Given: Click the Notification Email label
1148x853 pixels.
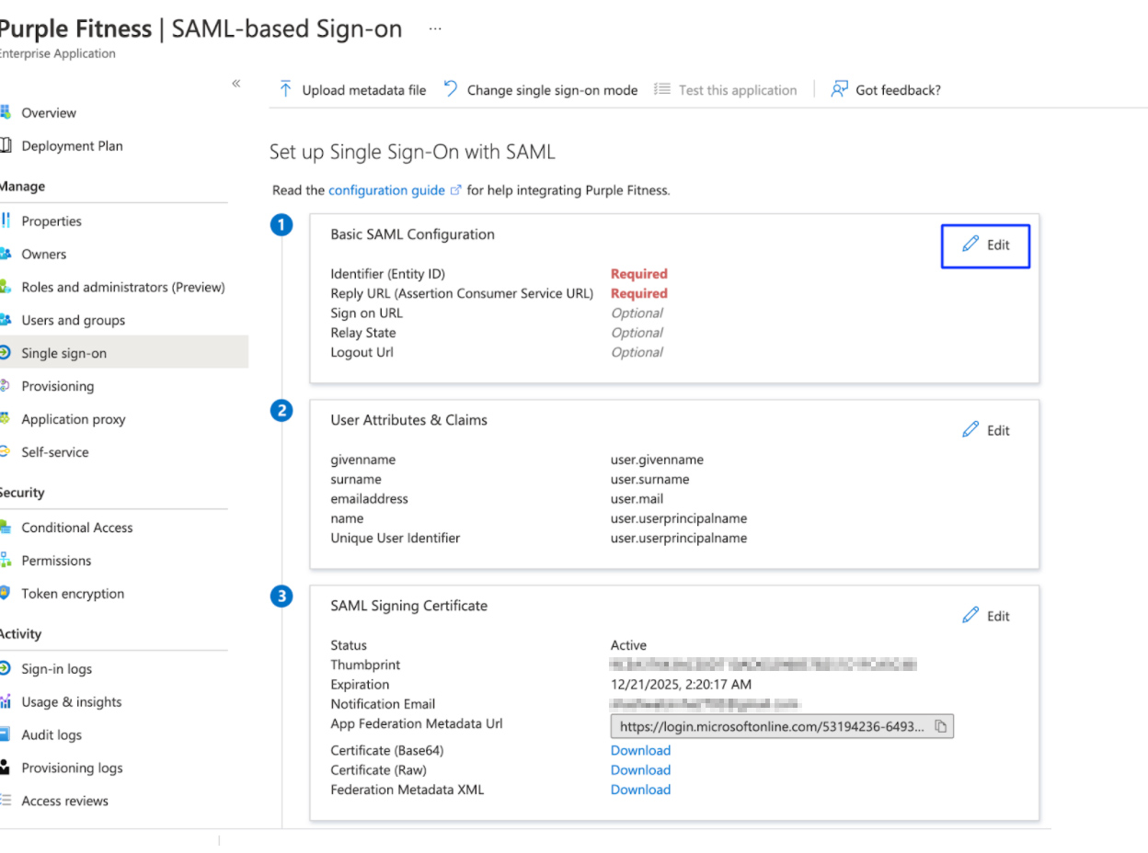Looking at the screenshot, I should tap(383, 704).
